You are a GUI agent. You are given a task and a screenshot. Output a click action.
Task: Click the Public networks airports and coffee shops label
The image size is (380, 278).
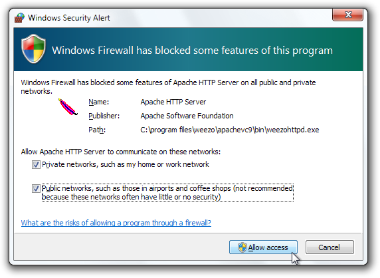coord(167,192)
